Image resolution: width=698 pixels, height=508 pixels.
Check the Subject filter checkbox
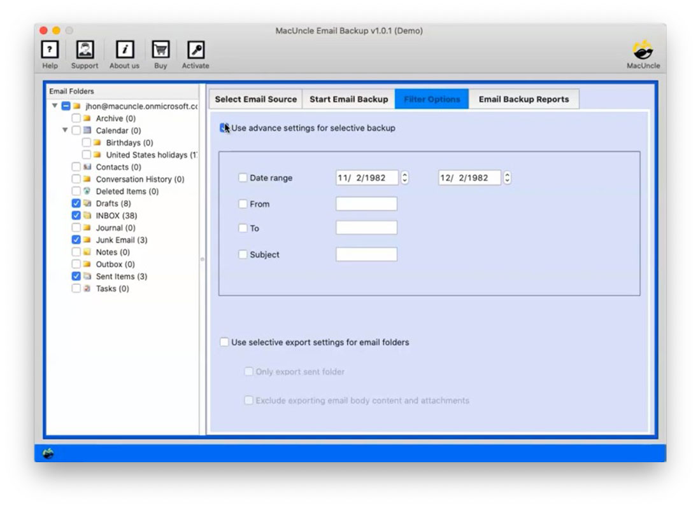[x=243, y=254]
